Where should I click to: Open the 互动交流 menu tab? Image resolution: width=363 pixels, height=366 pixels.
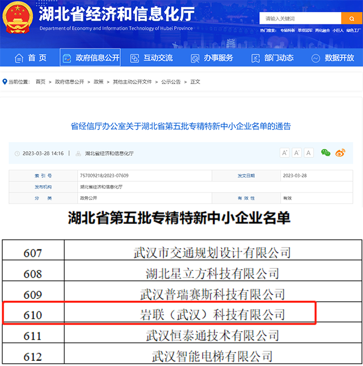pyautogui.click(x=151, y=58)
